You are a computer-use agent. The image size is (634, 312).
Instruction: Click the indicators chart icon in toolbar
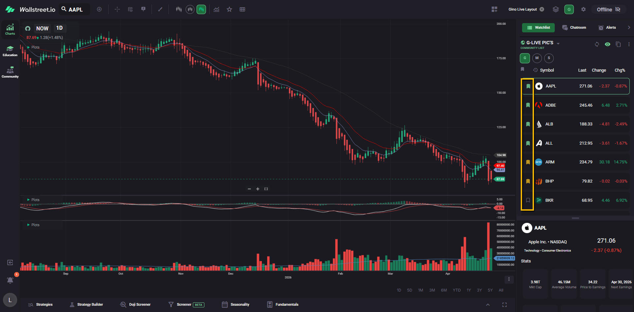click(x=216, y=9)
